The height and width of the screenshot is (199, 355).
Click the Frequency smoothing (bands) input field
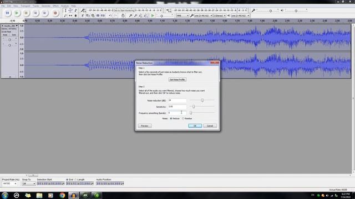(177, 113)
